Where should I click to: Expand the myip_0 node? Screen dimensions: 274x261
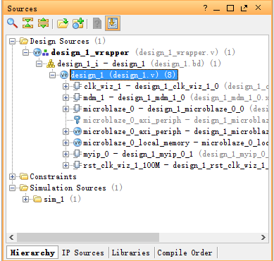pos(66,154)
